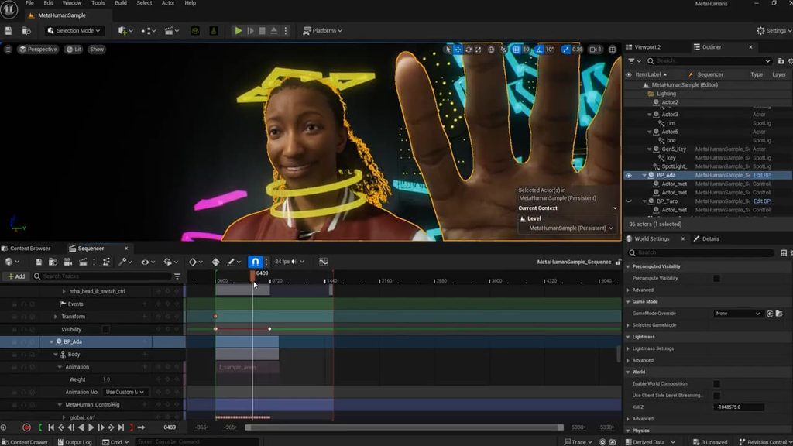Click the console command input field

tap(197, 442)
